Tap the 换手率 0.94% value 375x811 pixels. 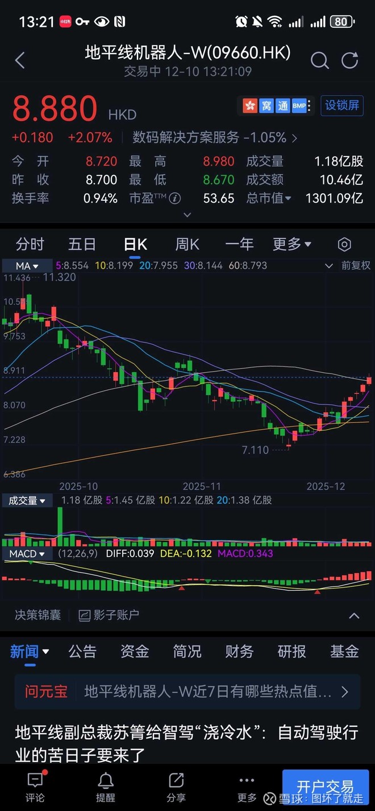click(x=101, y=198)
